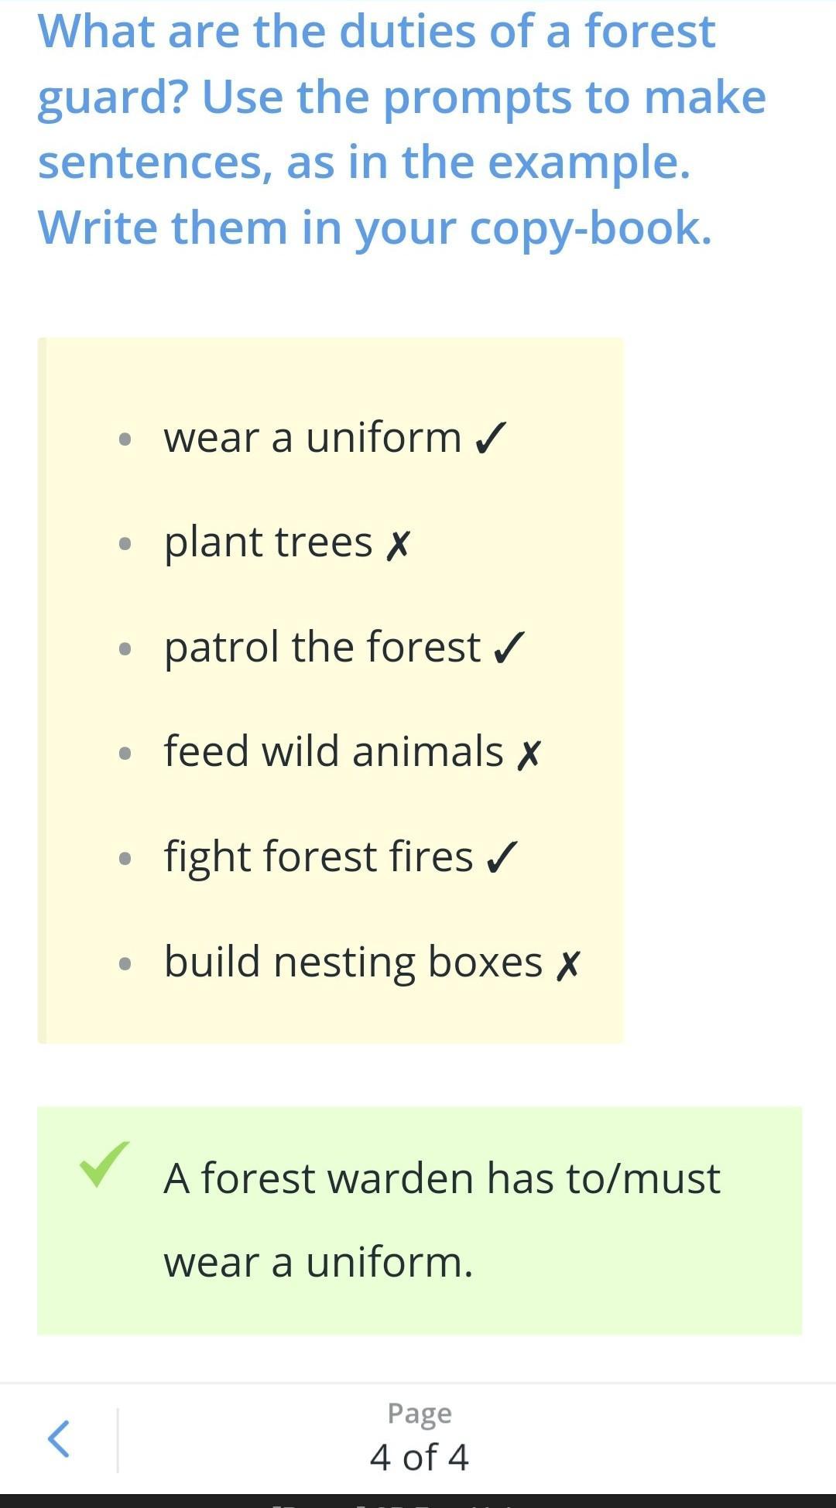Screen dimensions: 836x1508
Task: Select the 'plant trees' prompt text
Action: (268, 543)
